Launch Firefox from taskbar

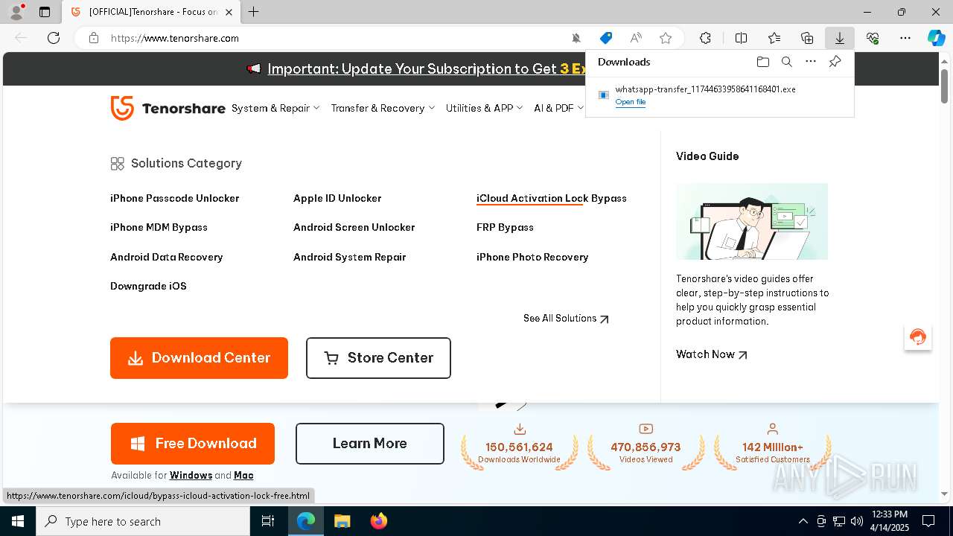(x=378, y=521)
